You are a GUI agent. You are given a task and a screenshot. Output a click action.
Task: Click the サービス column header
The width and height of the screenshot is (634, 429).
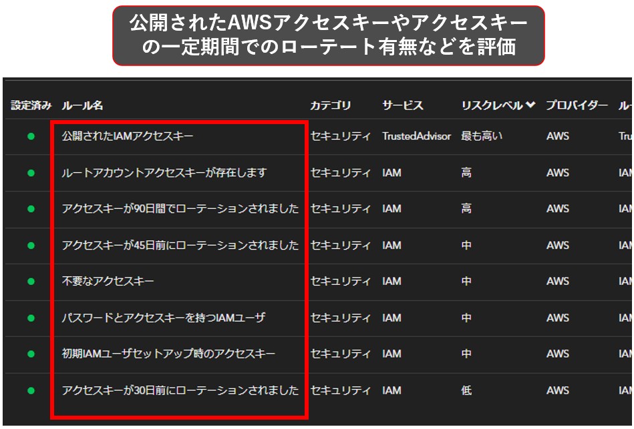tap(402, 105)
